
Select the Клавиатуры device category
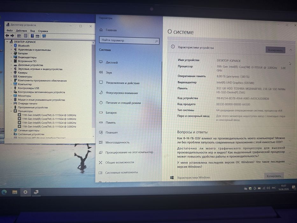25,76
